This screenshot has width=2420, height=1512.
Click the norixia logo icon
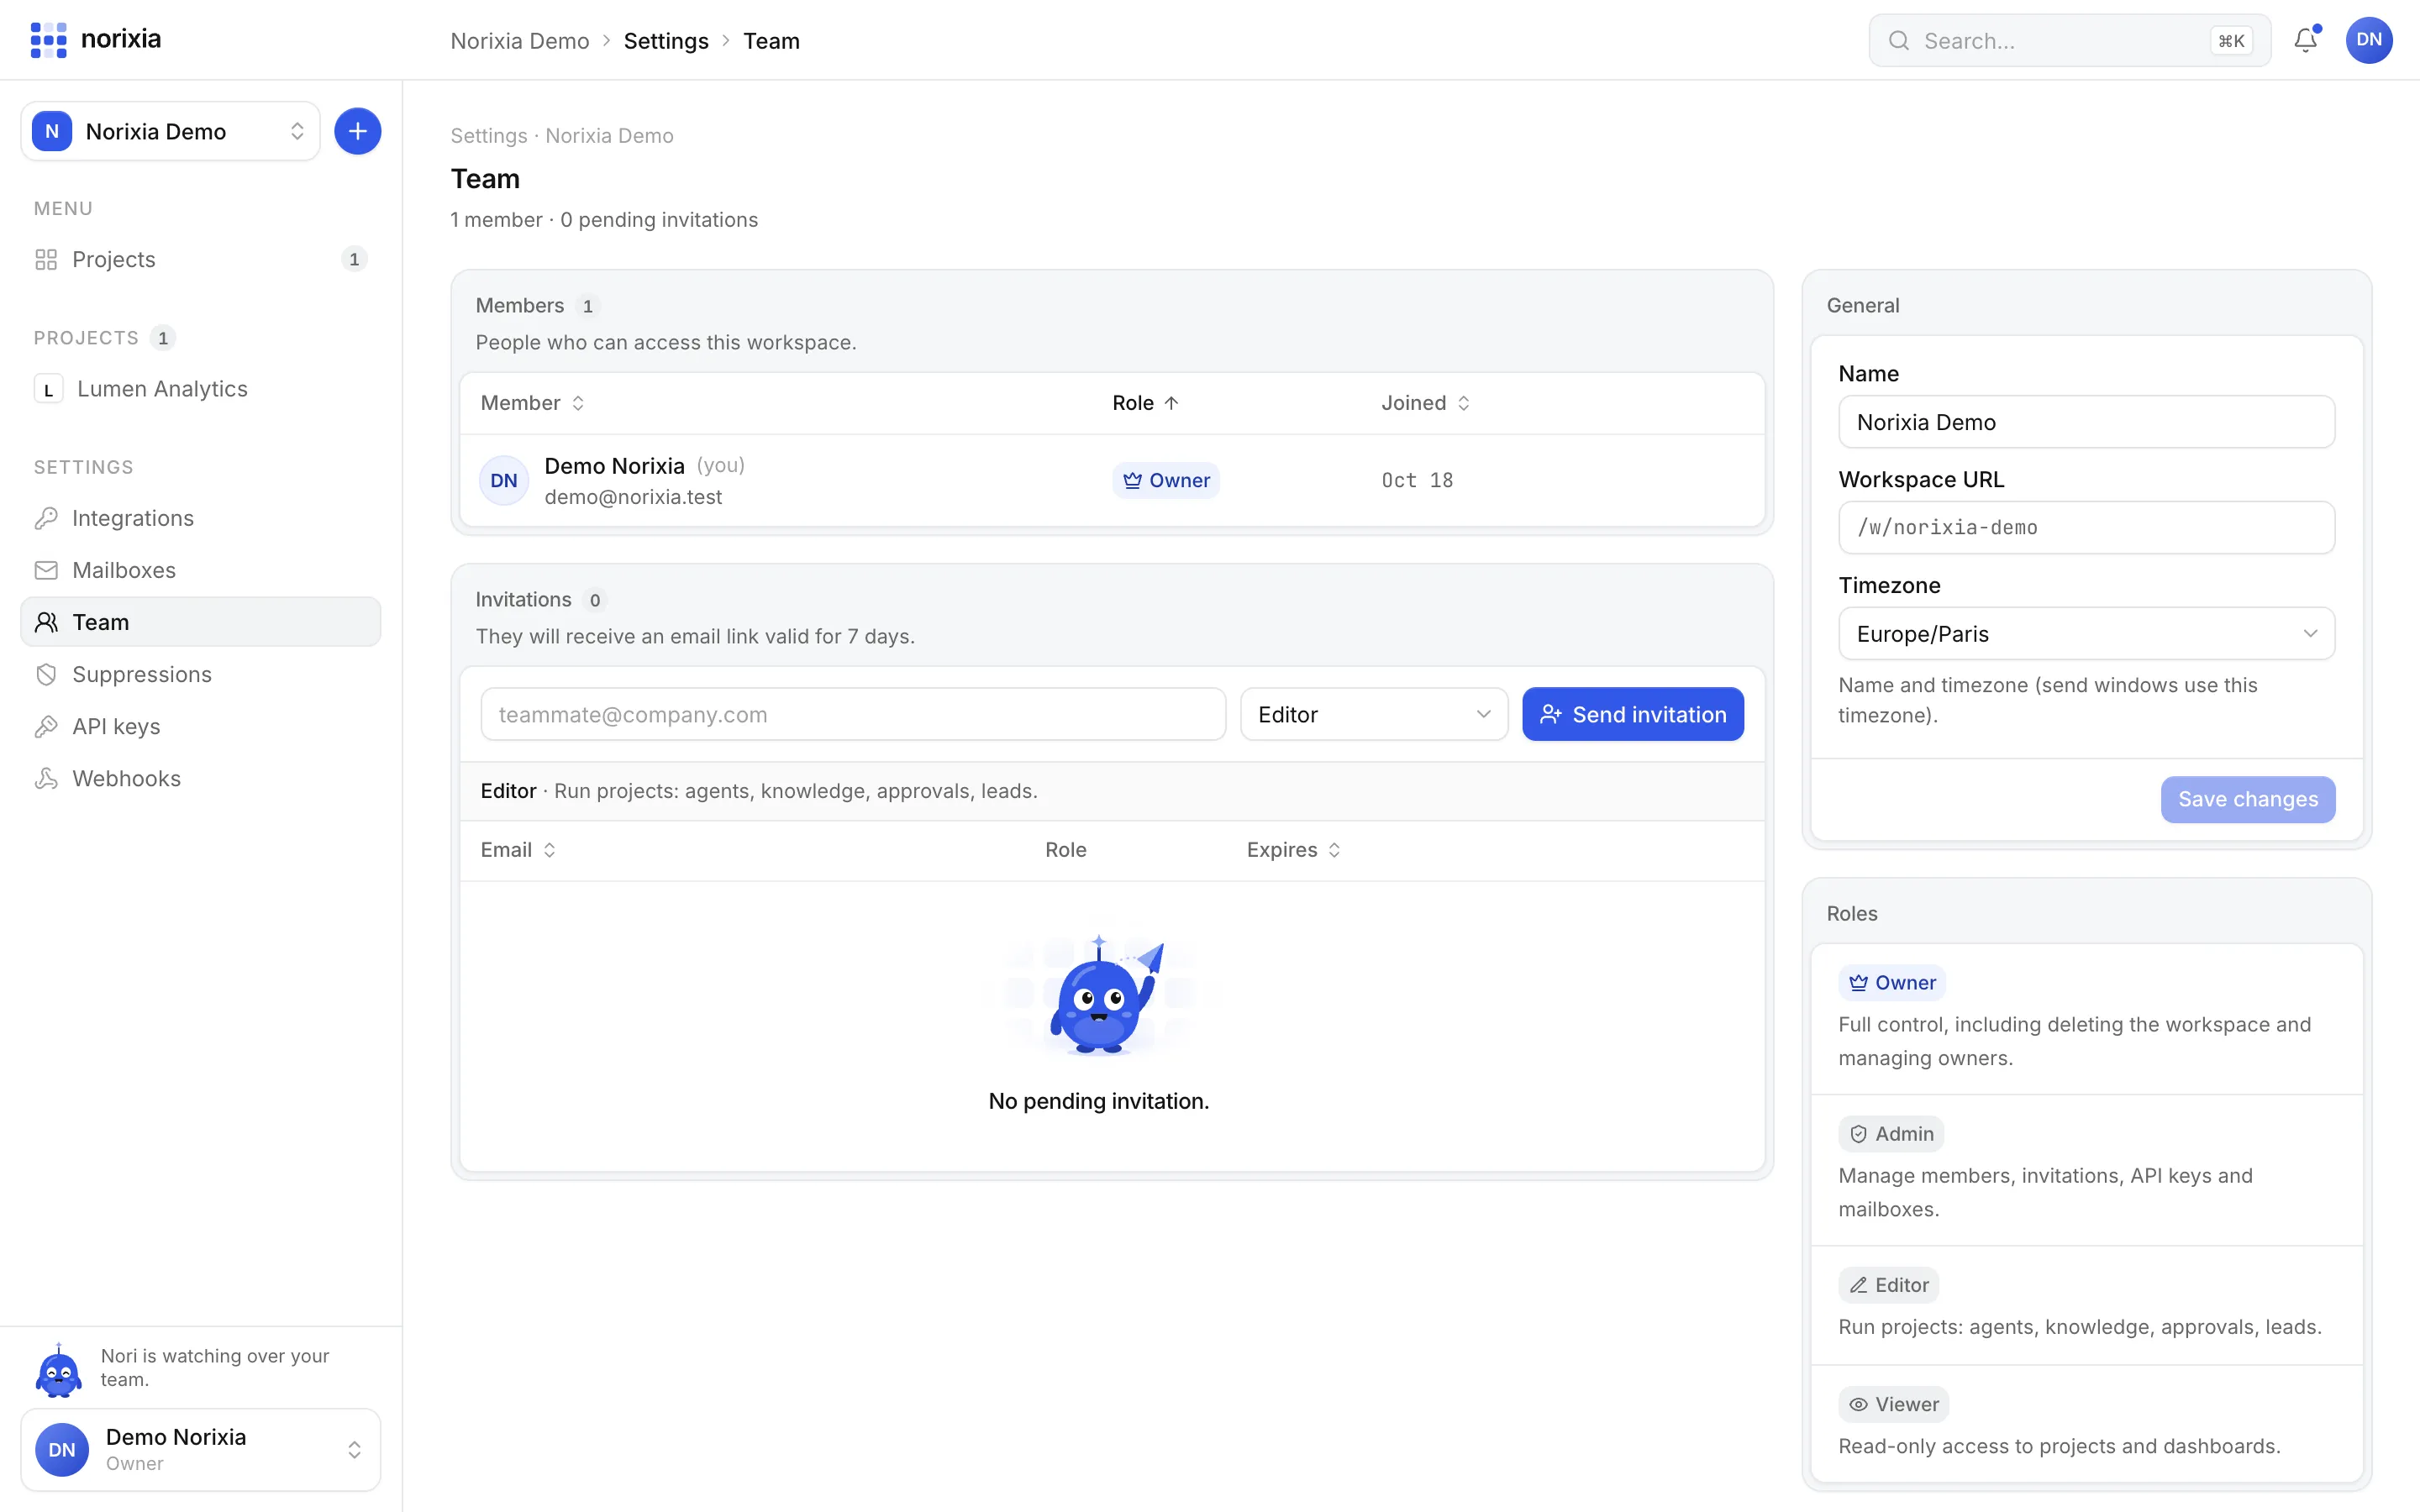48,40
